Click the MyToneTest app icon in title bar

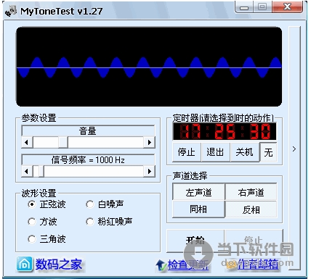(11, 11)
